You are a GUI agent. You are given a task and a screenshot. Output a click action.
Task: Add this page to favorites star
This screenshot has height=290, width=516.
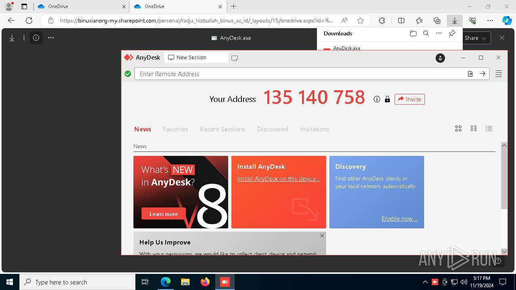click(x=360, y=21)
